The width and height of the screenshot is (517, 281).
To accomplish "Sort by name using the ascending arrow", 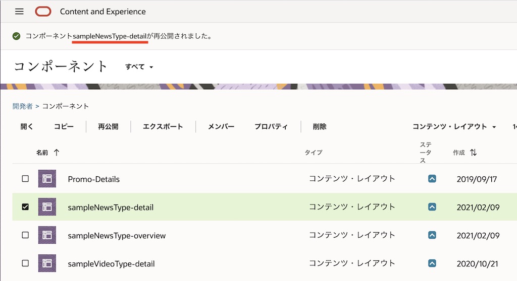I will click(x=56, y=153).
